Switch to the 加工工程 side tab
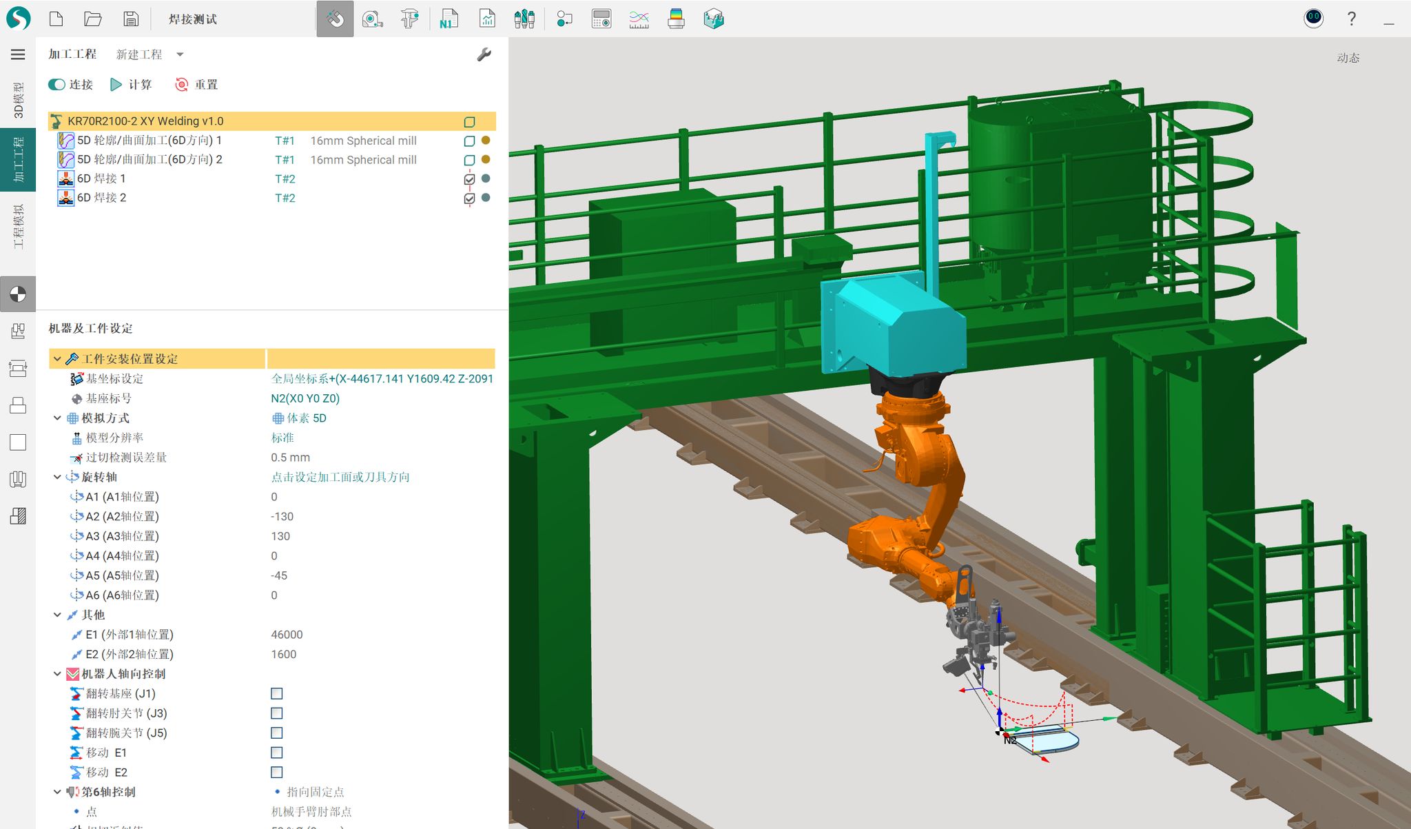Image resolution: width=1411 pixels, height=829 pixels. pyautogui.click(x=18, y=159)
